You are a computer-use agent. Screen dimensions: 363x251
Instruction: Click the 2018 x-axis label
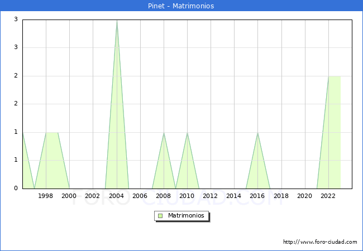coord(281,196)
